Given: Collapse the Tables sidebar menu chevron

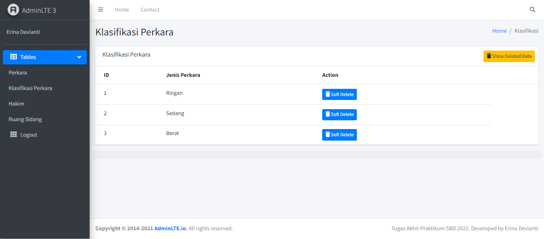Looking at the screenshot, I should click(79, 57).
